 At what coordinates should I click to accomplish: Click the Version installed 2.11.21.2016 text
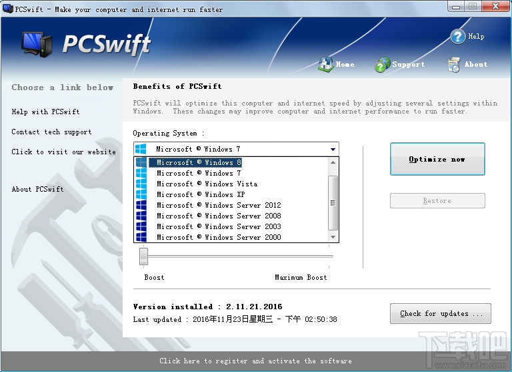pos(208,307)
